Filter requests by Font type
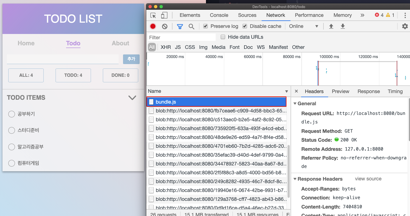The width and height of the screenshot is (410, 216). point(234,47)
